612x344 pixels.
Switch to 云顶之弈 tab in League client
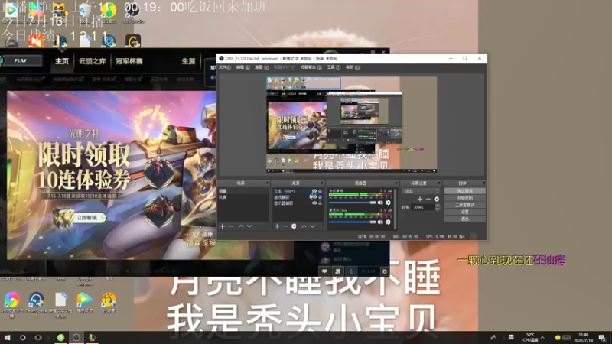click(x=92, y=61)
